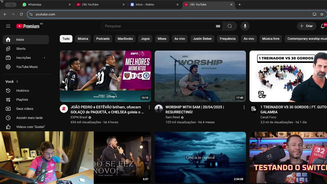Screen dimensions: 327x184
Task: Open the JOÃO PEDRO e ESTÊVÃO video title
Action: point(107,110)
